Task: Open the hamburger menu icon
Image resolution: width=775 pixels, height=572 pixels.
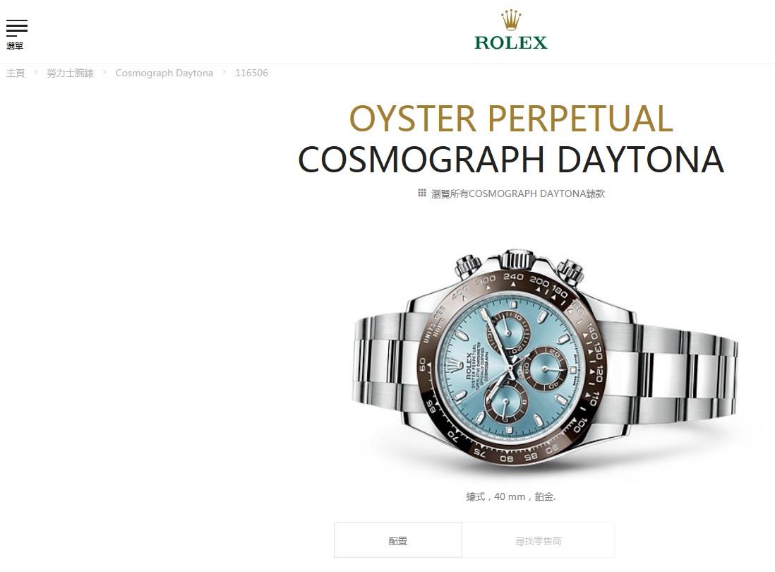Action: pyautogui.click(x=16, y=28)
